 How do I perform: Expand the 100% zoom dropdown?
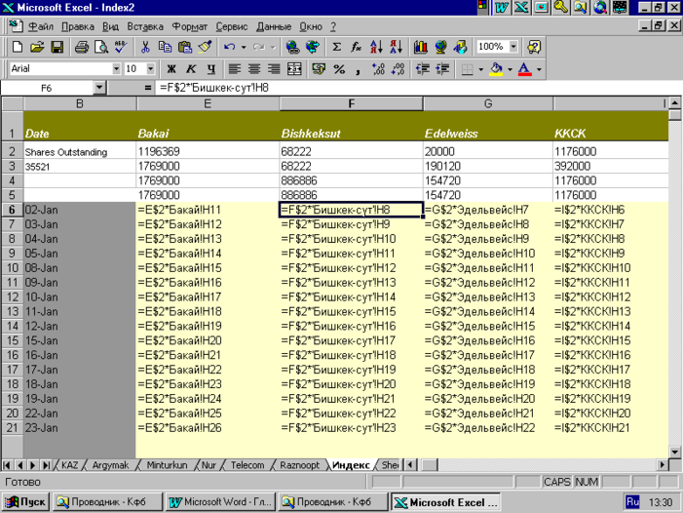point(512,47)
